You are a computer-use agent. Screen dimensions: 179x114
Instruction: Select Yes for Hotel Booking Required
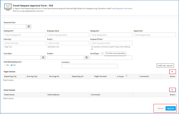4,65
